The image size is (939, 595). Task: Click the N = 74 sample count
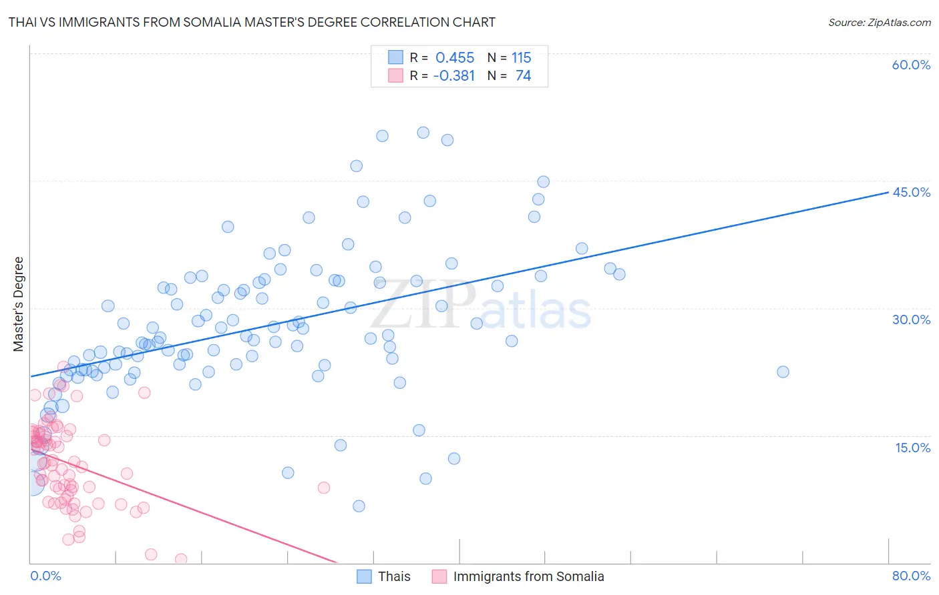pyautogui.click(x=509, y=75)
